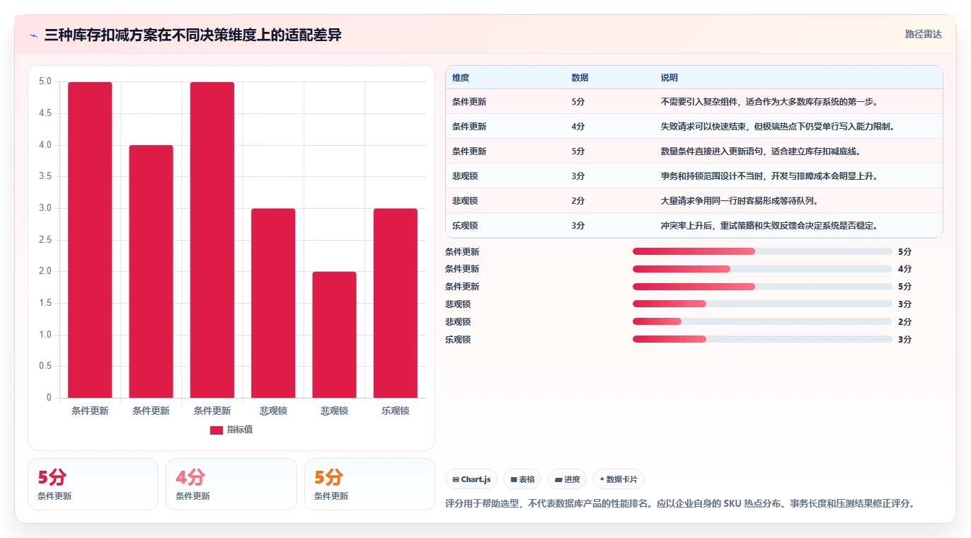
Task: Select row text 数量条件直接进入更新语句
Action: pos(711,151)
